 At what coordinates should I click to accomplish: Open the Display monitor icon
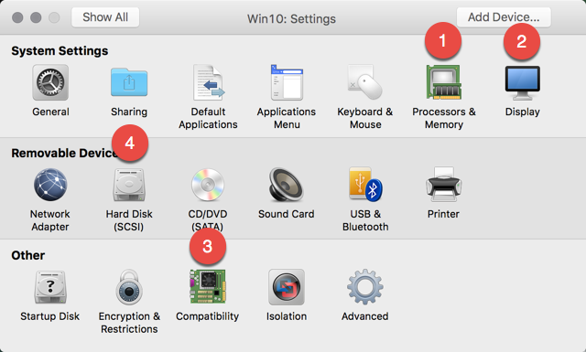click(523, 83)
